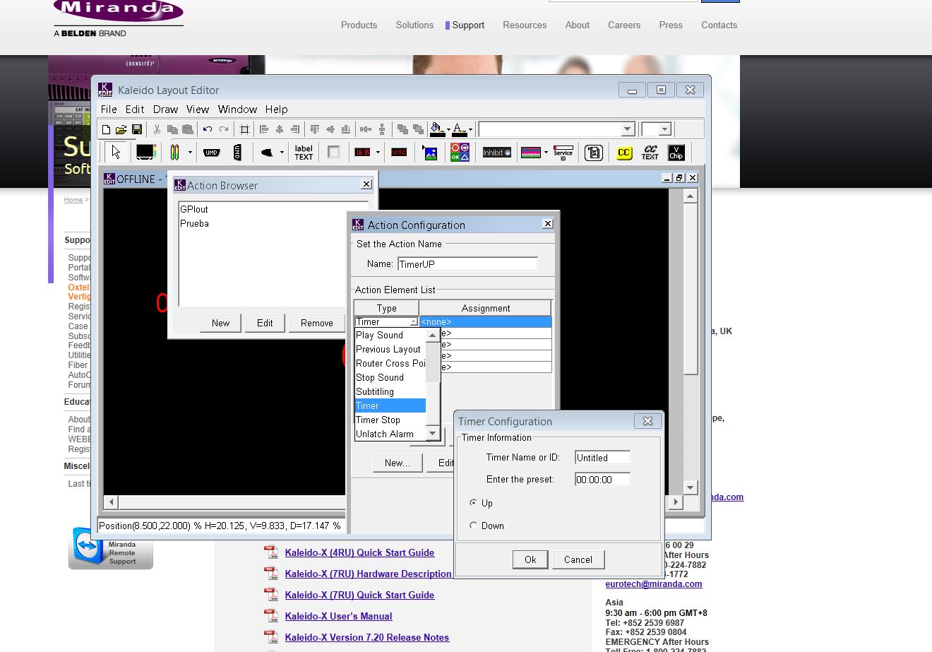Click the Redo arrow icon

224,129
